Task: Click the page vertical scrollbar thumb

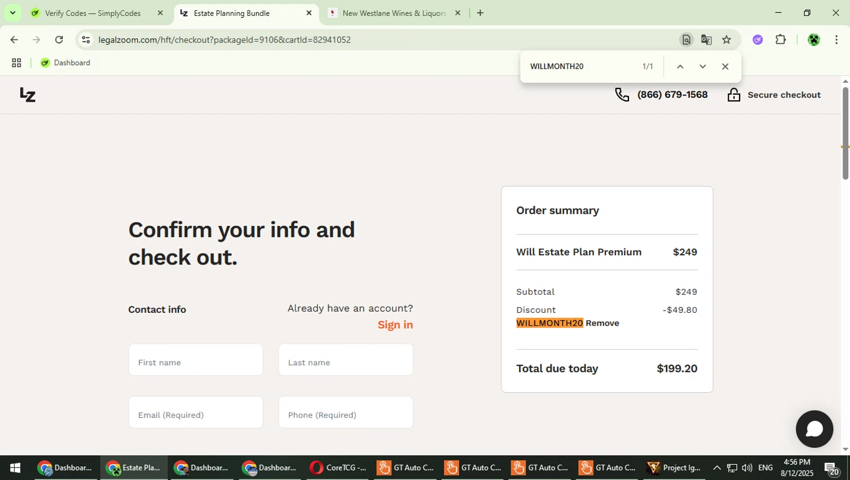Action: (845, 133)
